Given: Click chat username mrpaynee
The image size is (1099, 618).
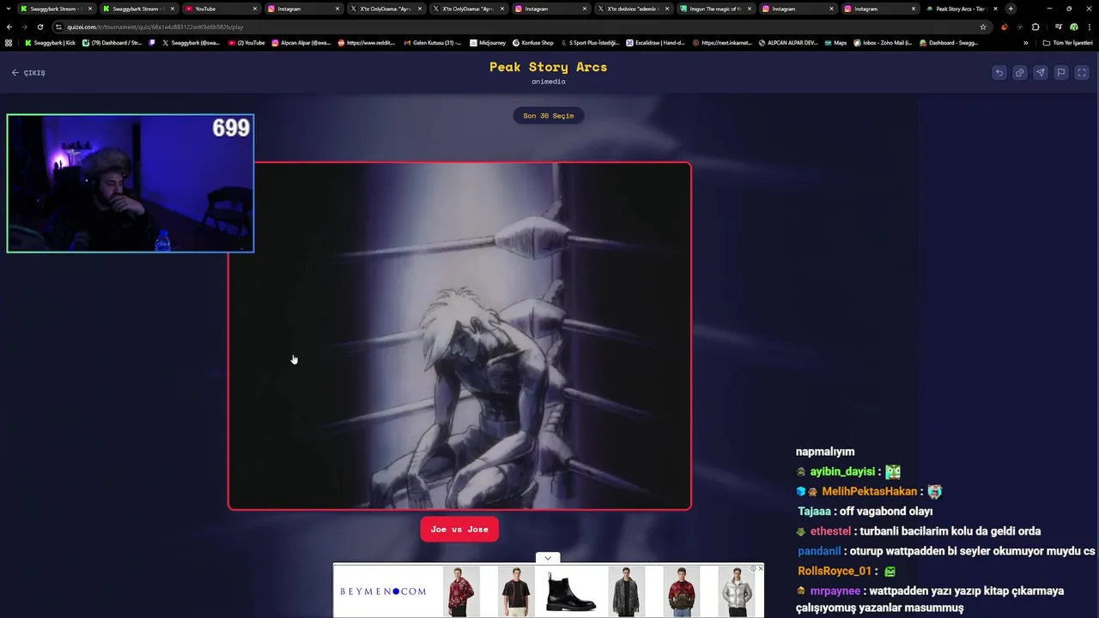Looking at the screenshot, I should point(836,591).
